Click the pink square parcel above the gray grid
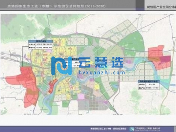This screenshot has height=132, width=176. (81, 96)
